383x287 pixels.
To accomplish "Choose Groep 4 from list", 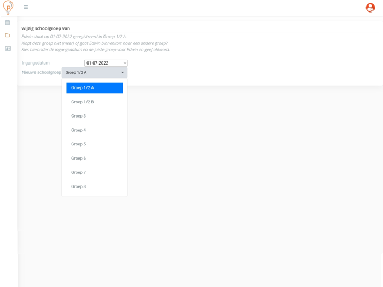I will coord(95,130).
